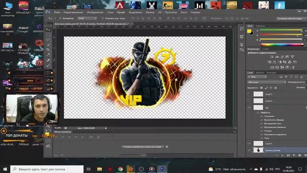Add a Vibrance adjustment
307x173 pixels.
click(x=292, y=57)
